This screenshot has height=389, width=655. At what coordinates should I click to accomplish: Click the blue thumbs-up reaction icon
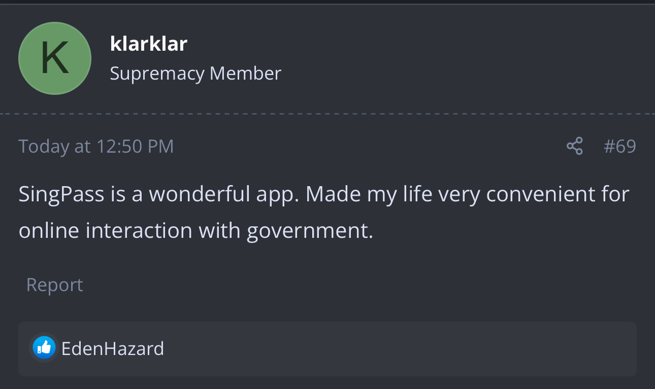pyautogui.click(x=44, y=348)
